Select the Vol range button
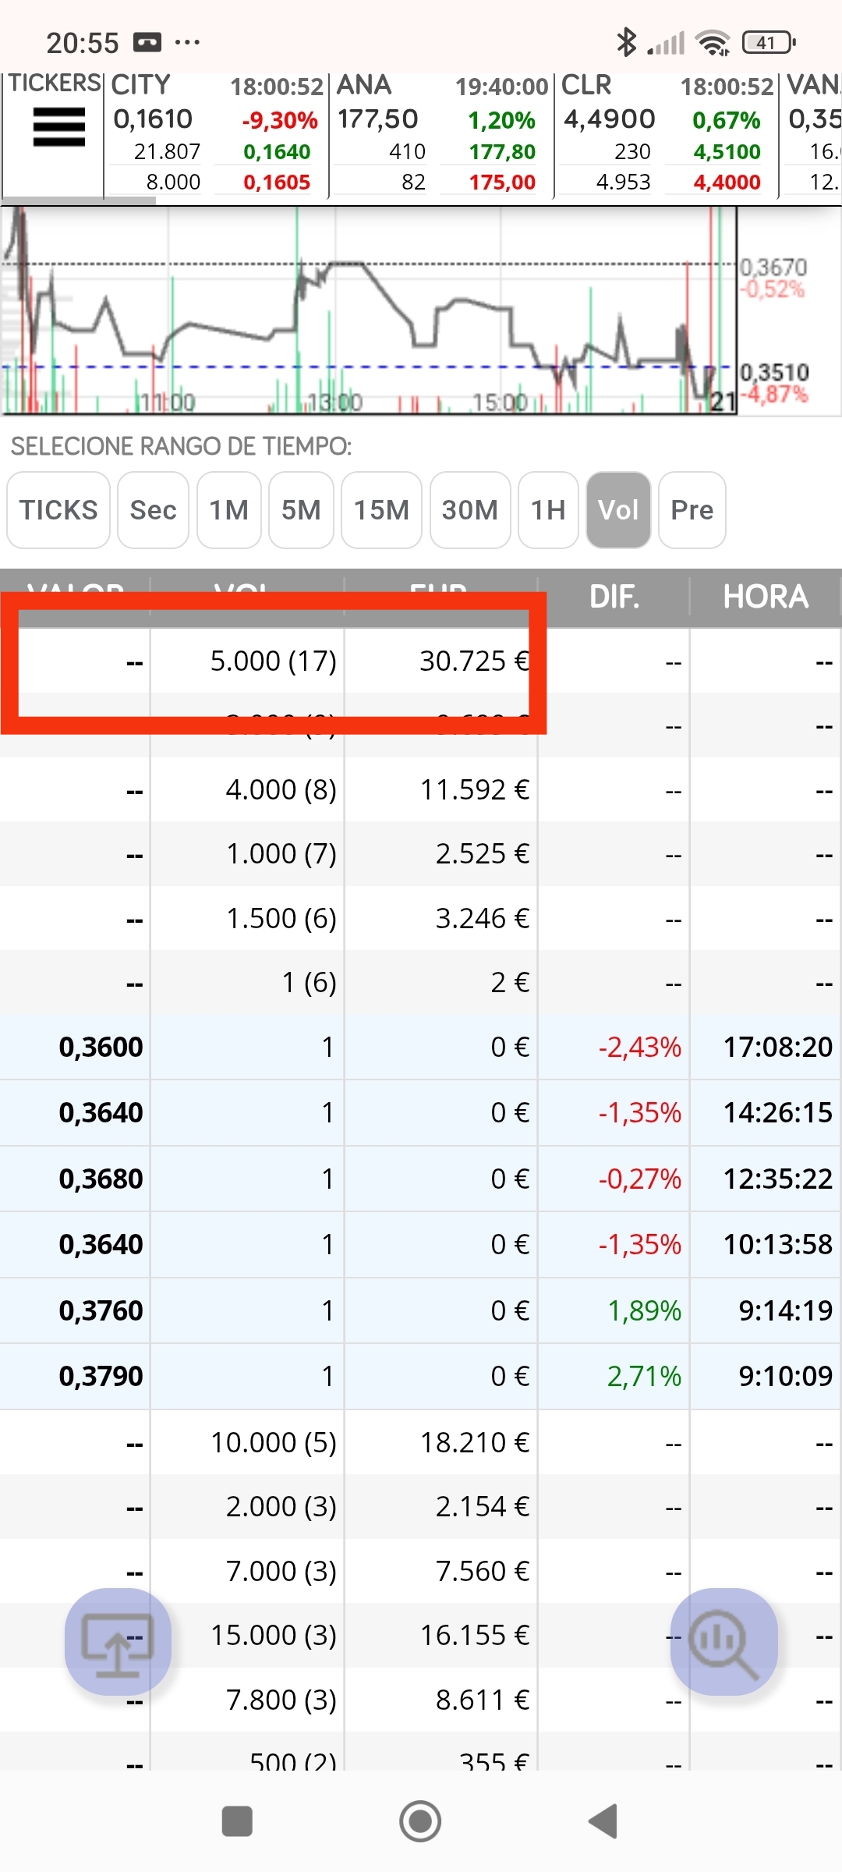 coord(618,510)
